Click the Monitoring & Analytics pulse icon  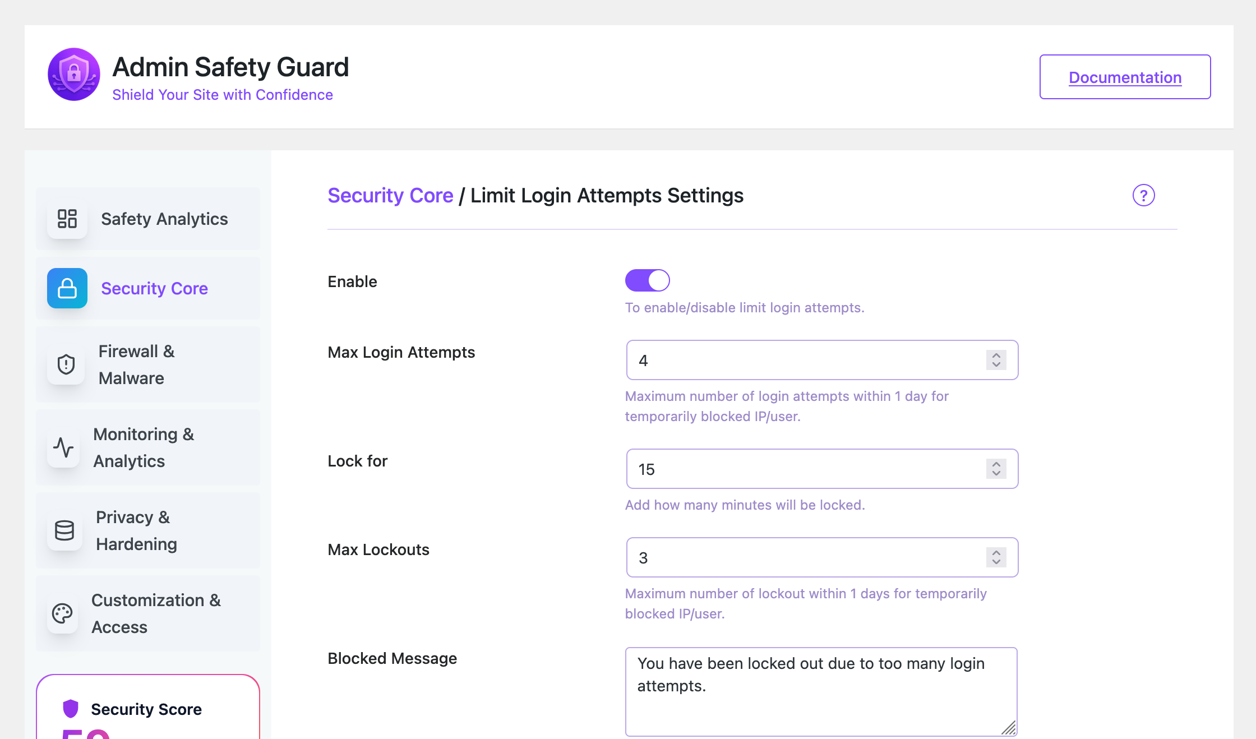click(63, 447)
